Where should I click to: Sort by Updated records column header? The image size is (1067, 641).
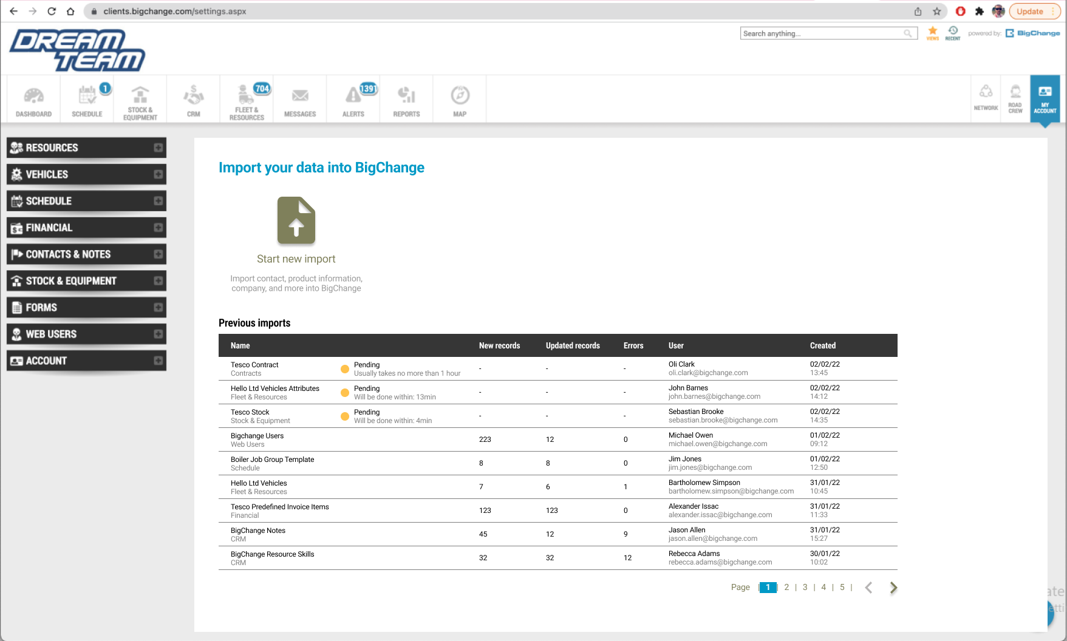tap(573, 345)
